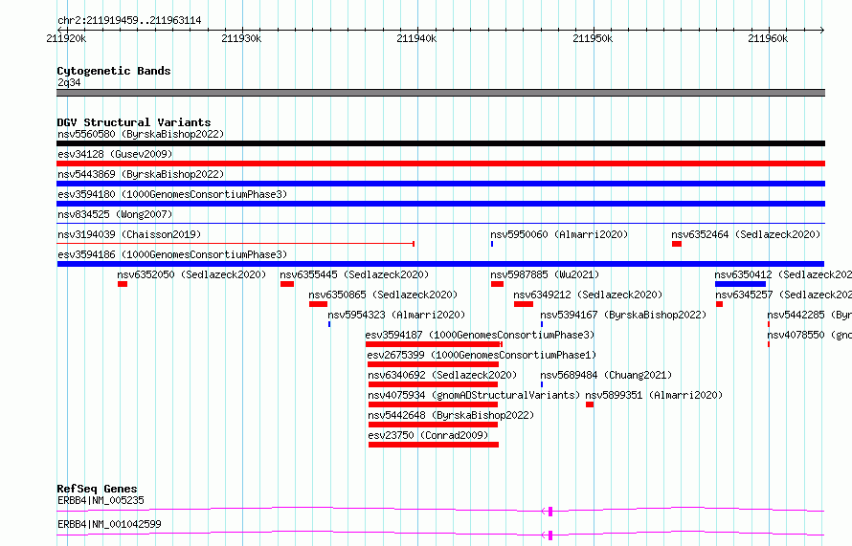
Task: Click the small blue nsv5954323 marker
Action: pyautogui.click(x=329, y=324)
